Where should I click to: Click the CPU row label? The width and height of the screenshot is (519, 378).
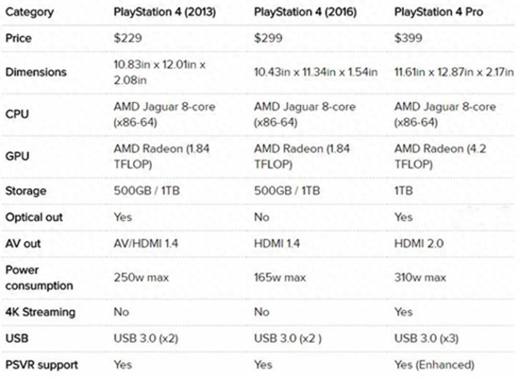(x=17, y=114)
